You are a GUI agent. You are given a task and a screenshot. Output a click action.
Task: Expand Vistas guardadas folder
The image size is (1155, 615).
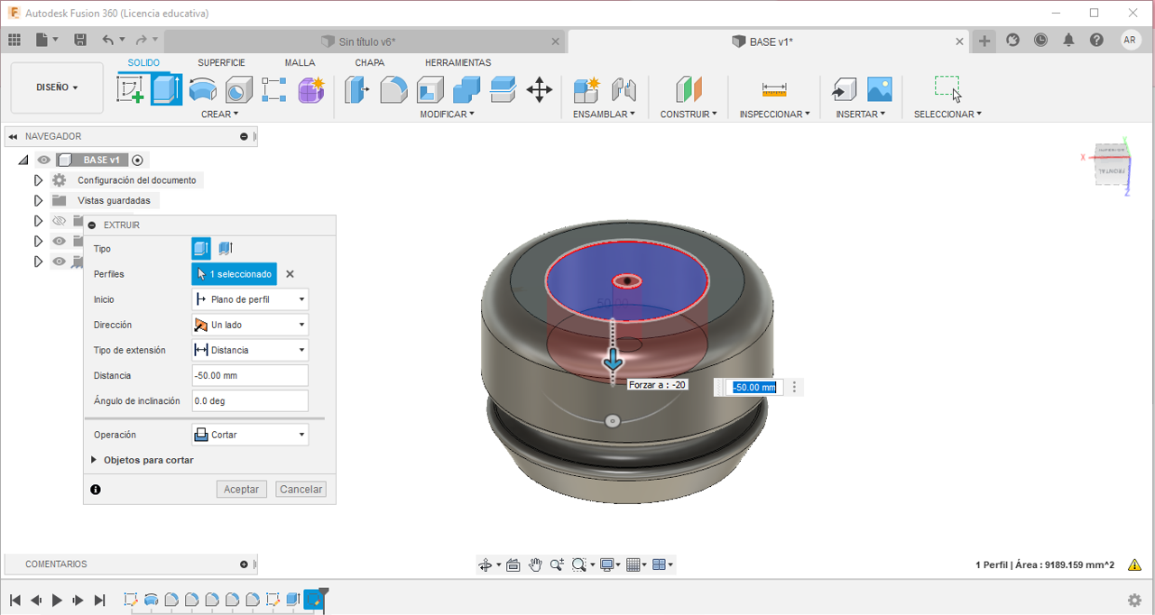(x=38, y=200)
